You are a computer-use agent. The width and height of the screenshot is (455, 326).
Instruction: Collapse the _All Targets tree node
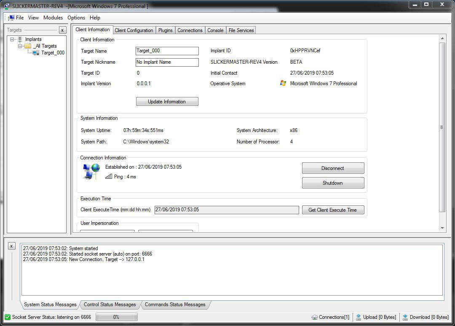[x=20, y=46]
